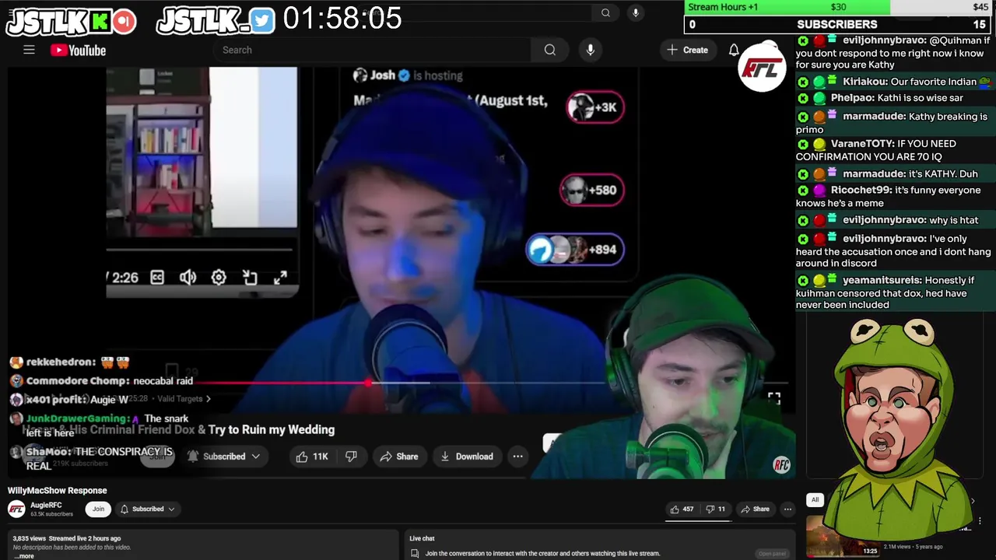Select the All filter chip
Viewport: 996px width, 560px height.
(x=815, y=500)
